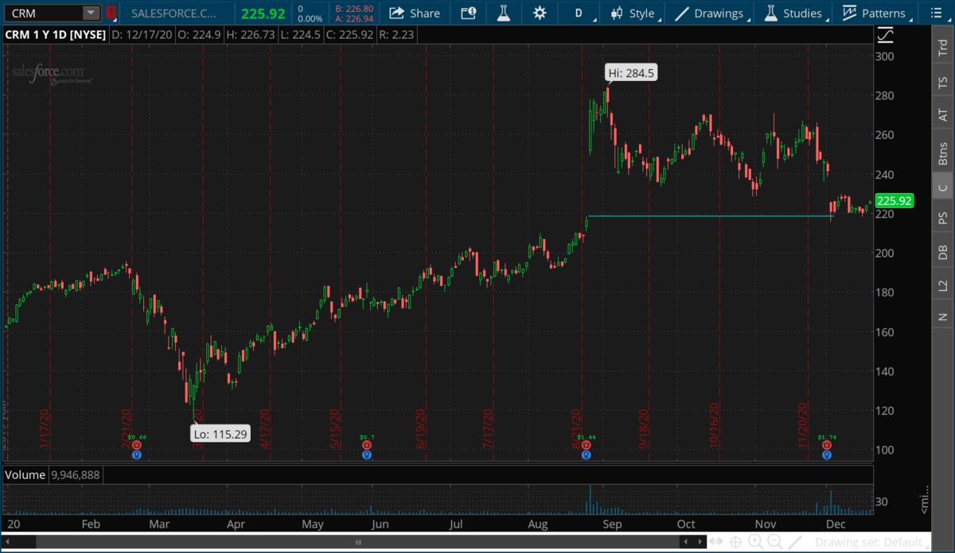This screenshot has height=553, width=955.
Task: Click the Lo: 115.29 price bubble
Action: click(220, 434)
